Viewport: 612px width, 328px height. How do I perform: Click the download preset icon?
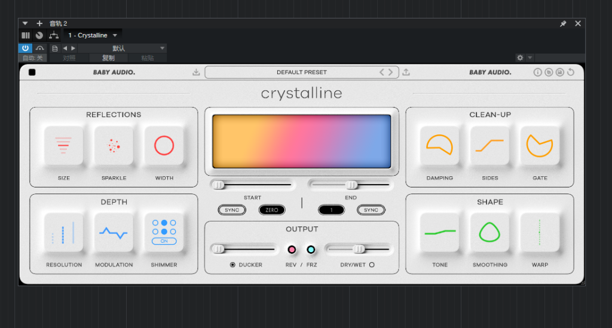pyautogui.click(x=196, y=72)
